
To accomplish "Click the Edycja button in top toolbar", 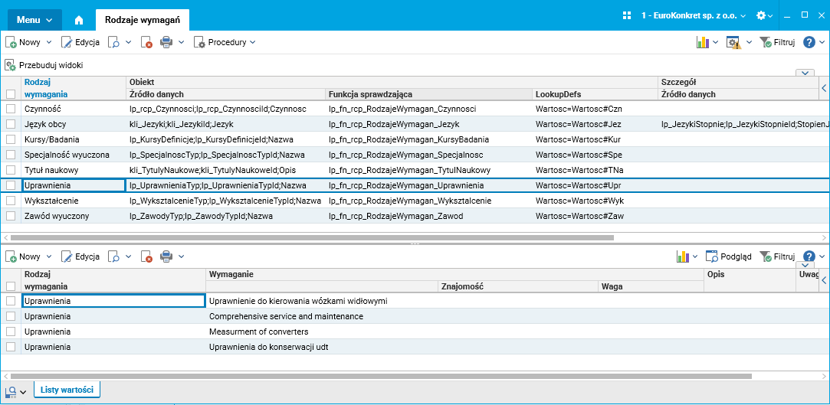I will coord(80,43).
